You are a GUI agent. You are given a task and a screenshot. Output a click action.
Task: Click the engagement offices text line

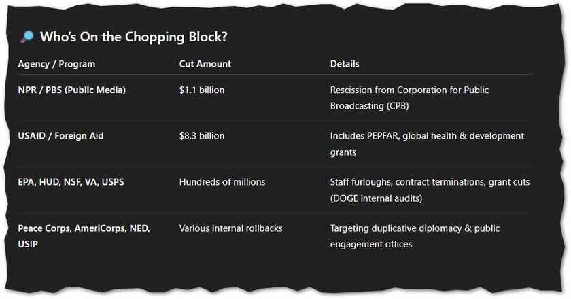coord(371,245)
